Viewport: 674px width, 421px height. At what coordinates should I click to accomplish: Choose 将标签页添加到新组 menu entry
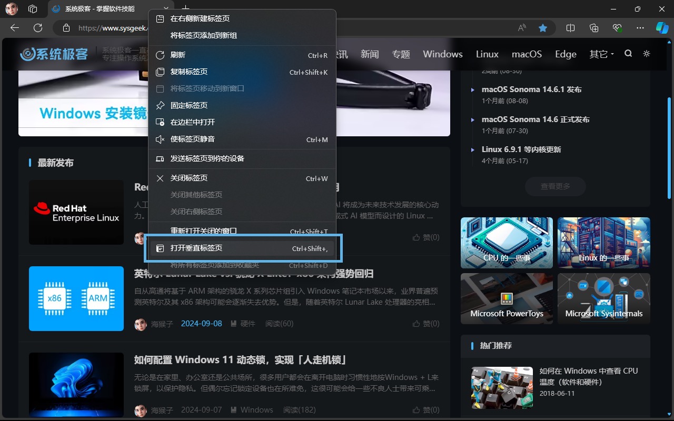click(x=242, y=35)
